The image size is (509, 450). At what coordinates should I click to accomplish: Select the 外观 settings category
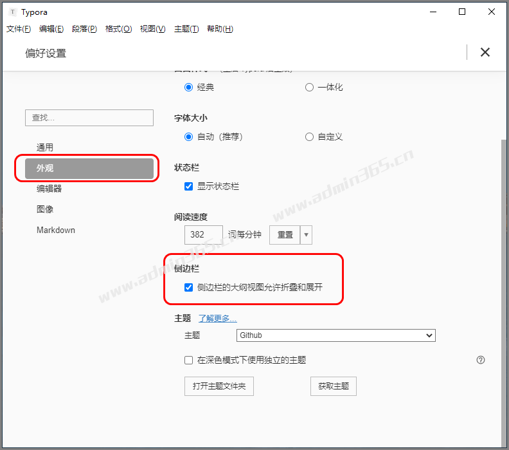click(89, 169)
